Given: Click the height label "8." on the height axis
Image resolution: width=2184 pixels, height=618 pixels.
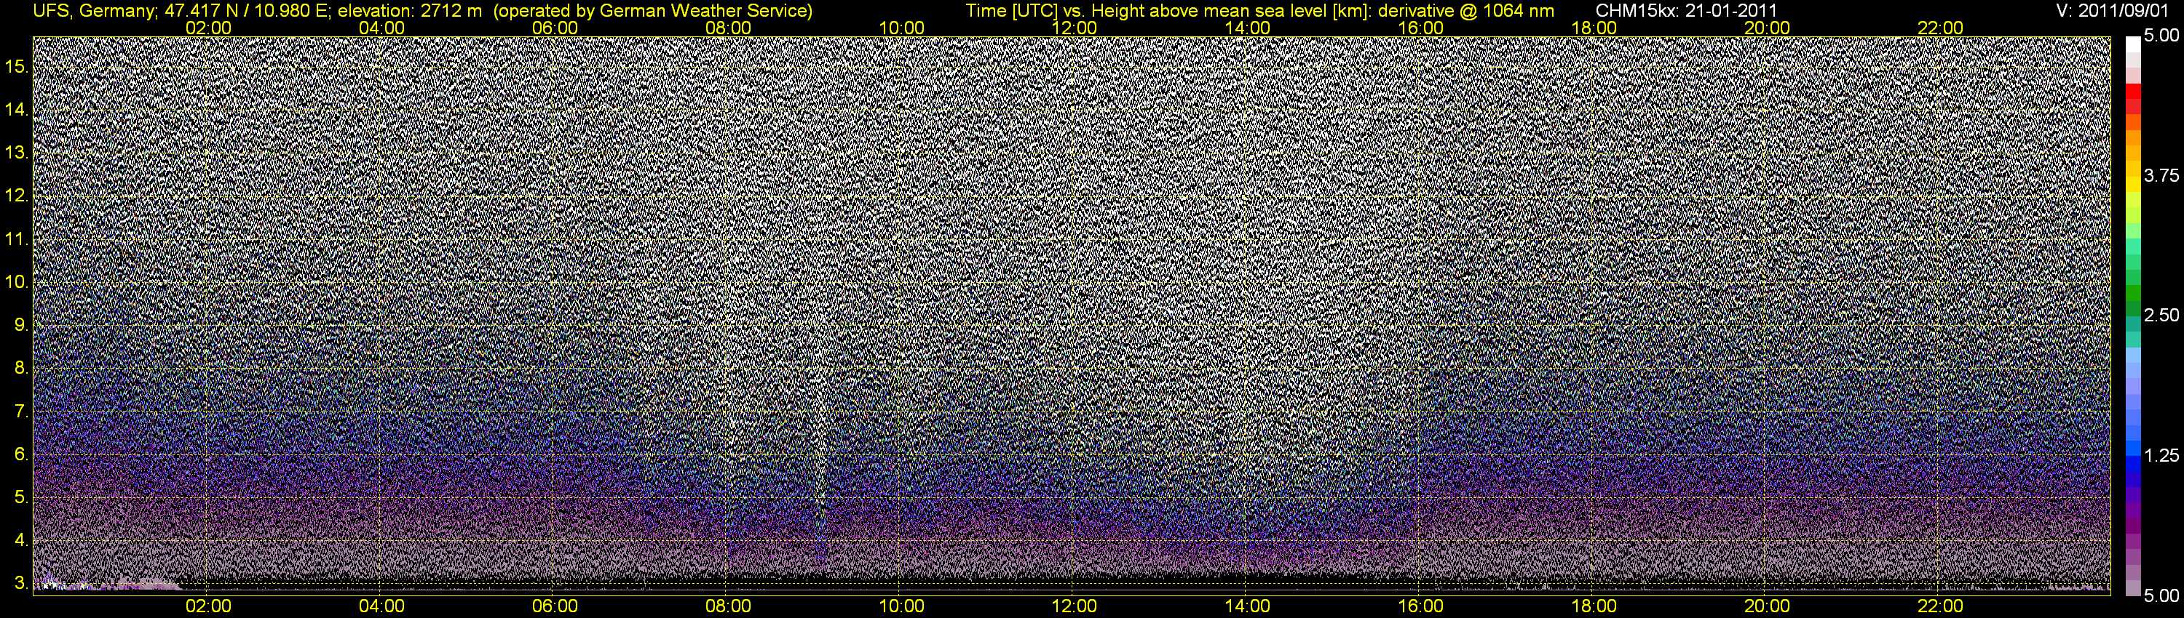Looking at the screenshot, I should click(22, 369).
